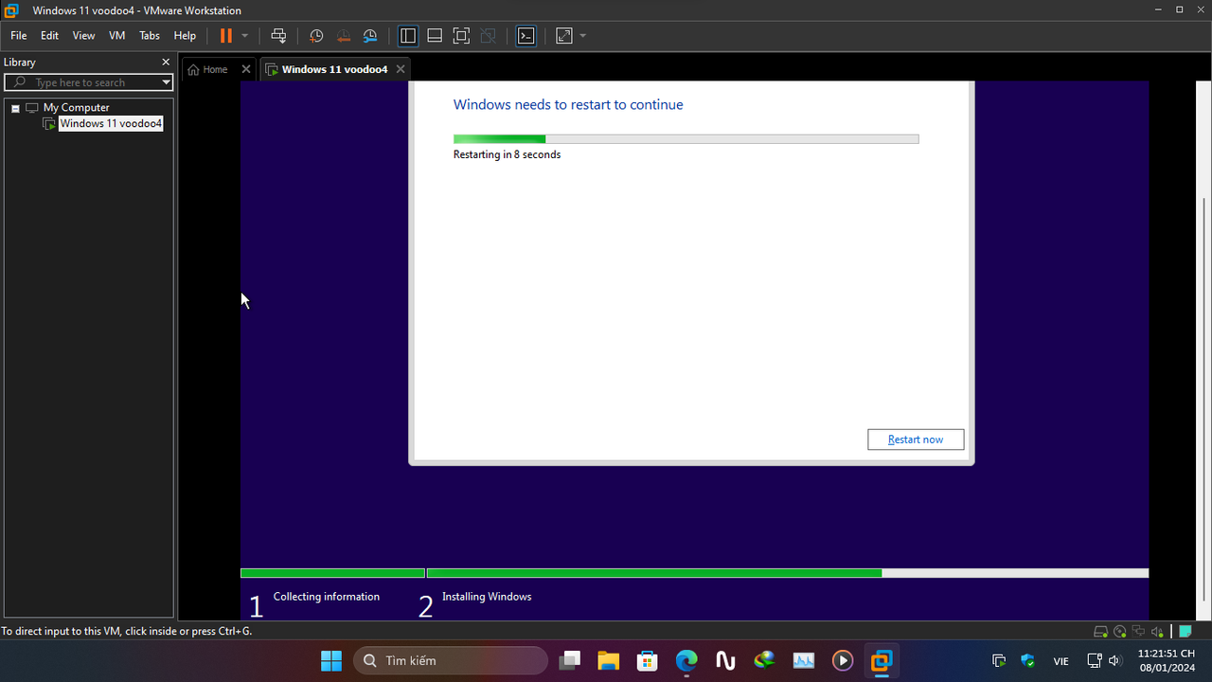Open the Help menu

click(185, 35)
